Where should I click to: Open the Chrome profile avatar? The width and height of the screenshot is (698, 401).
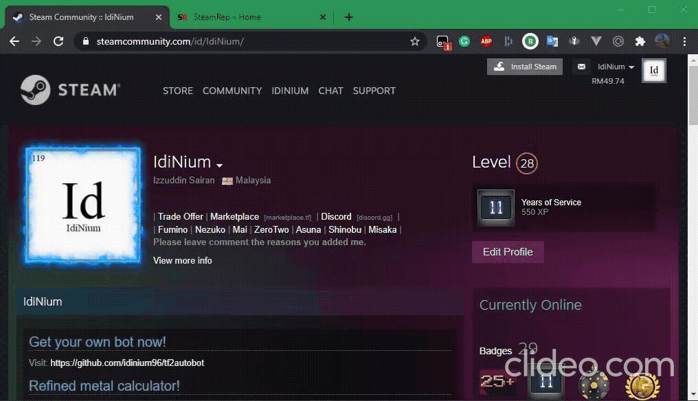point(662,41)
